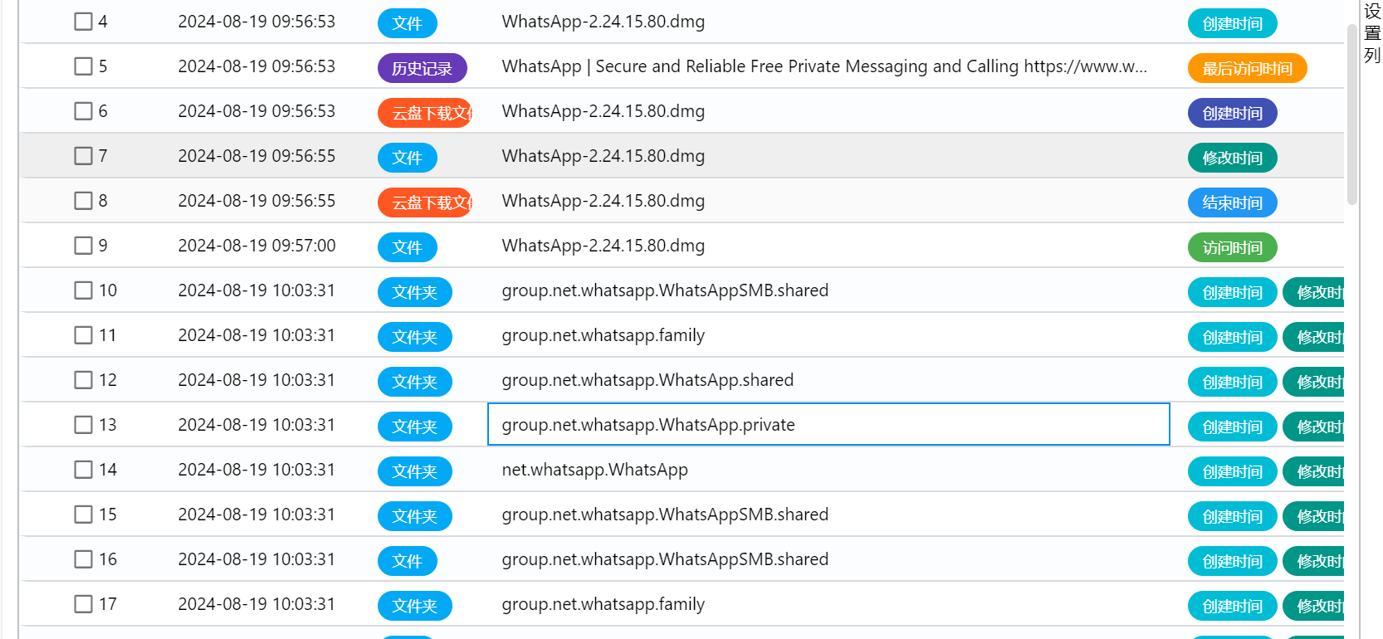Check row 10 checkbox
Screen dimensions: 1383x639
click(x=83, y=290)
